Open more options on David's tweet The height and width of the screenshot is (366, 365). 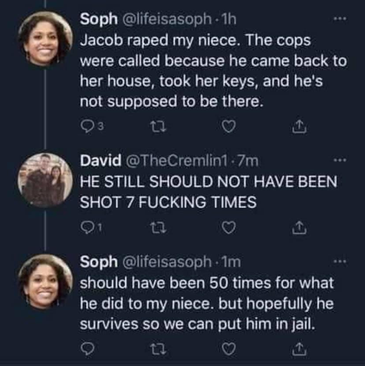[338, 162]
